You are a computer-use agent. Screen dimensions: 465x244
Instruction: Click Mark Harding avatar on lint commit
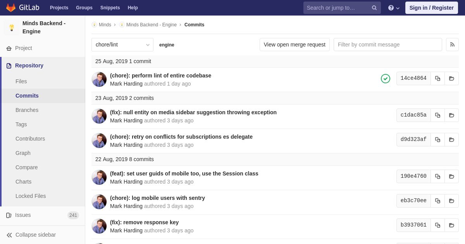[x=99, y=79]
